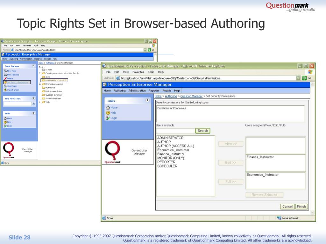Image resolution: width=326 pixels, height=244 pixels.
Task: Click Home icon in back window Links panel
Action: coord(5,118)
